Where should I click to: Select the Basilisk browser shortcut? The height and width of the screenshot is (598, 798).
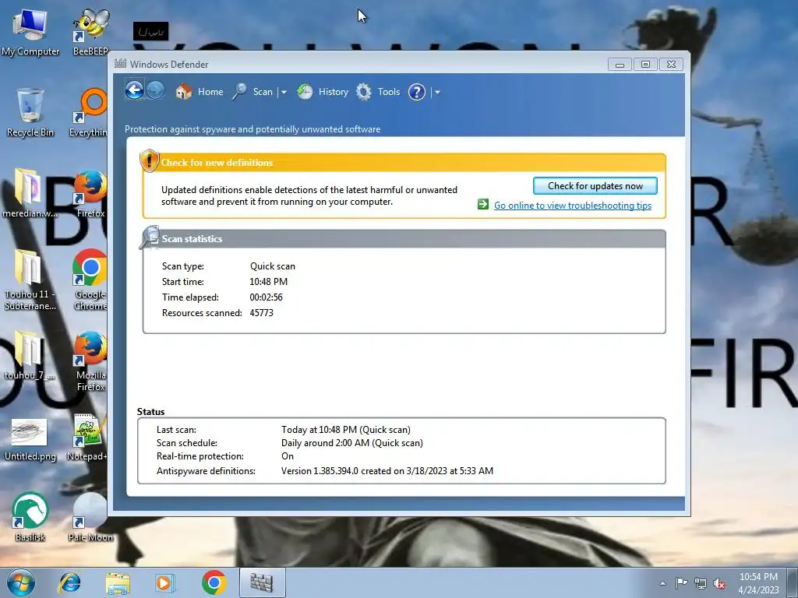(30, 516)
